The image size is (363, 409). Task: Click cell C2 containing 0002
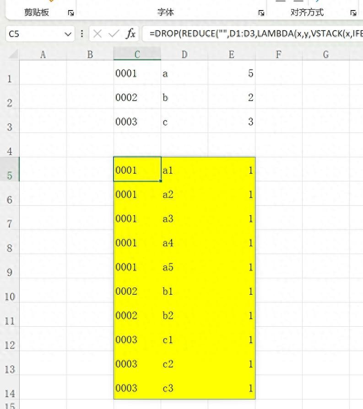tap(137, 96)
